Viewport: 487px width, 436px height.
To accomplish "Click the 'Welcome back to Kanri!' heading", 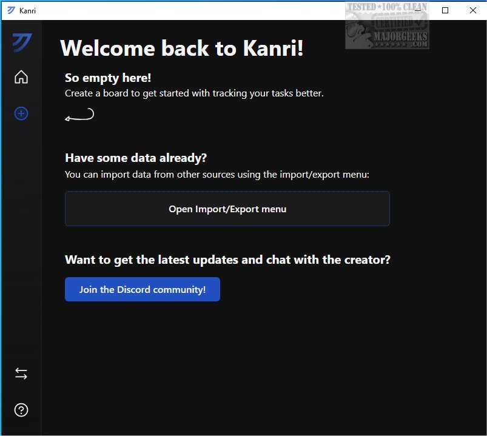I will [x=182, y=48].
